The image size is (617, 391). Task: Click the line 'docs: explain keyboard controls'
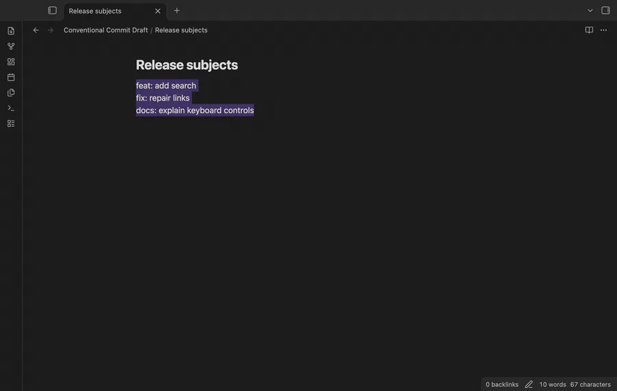[x=195, y=110]
